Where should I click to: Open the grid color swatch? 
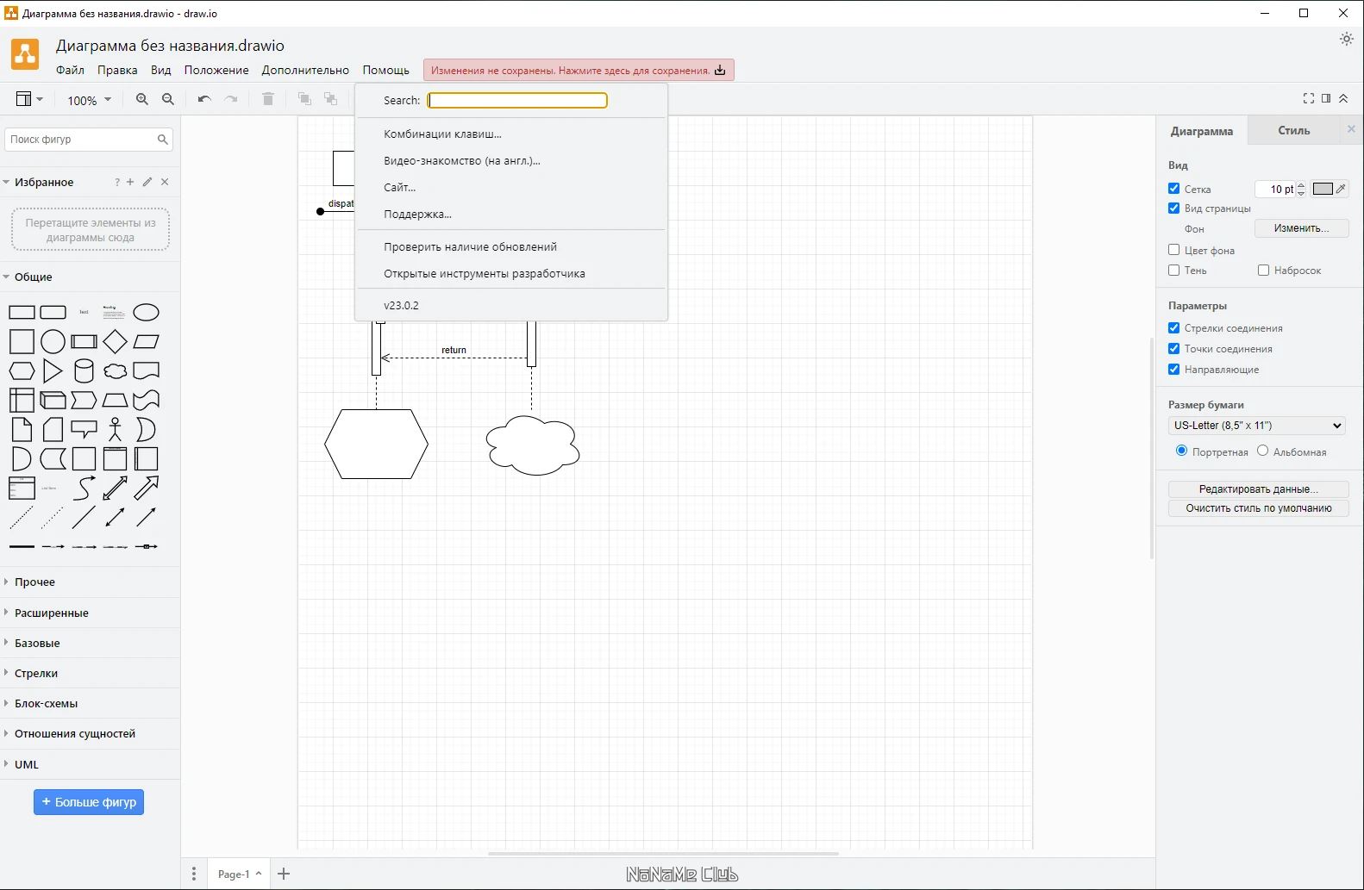click(1323, 189)
